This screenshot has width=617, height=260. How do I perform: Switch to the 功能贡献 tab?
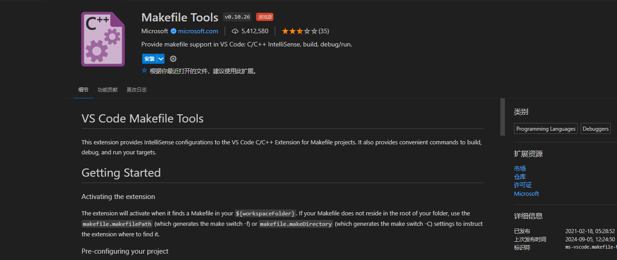coord(108,90)
